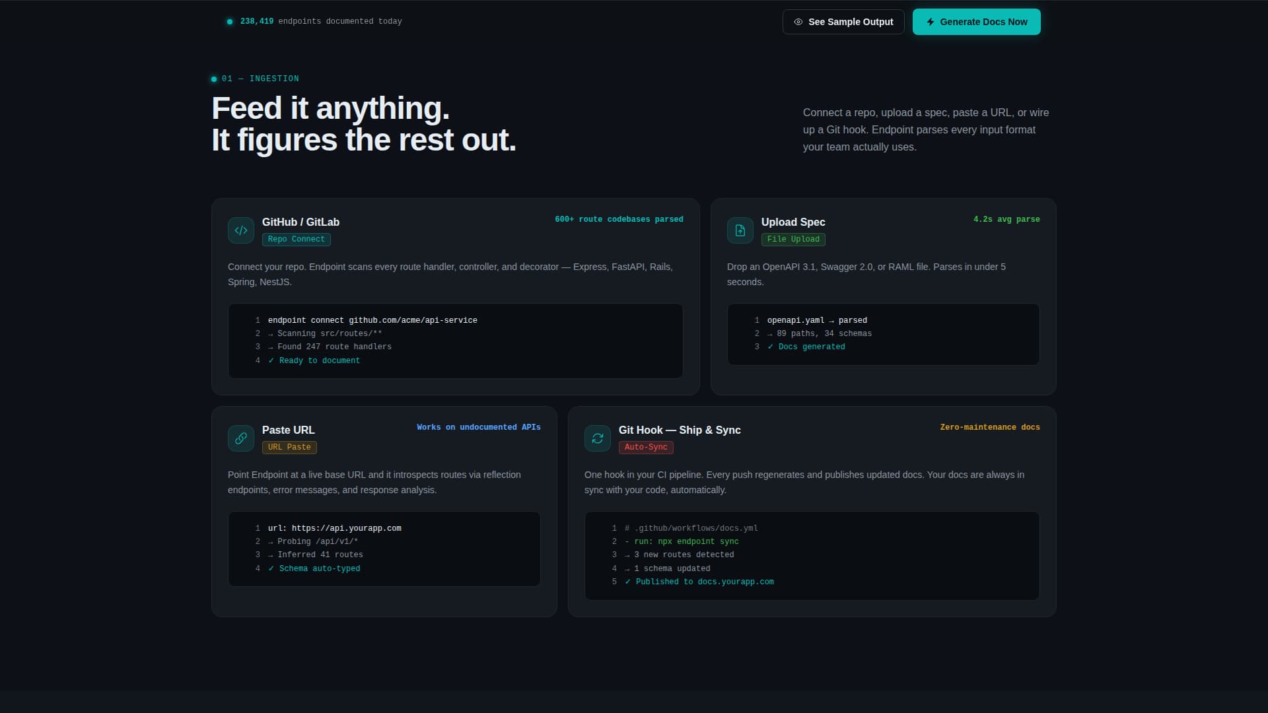The width and height of the screenshot is (1268, 713).
Task: Click the 'Inferred 41 routes' line
Action: (x=316, y=555)
